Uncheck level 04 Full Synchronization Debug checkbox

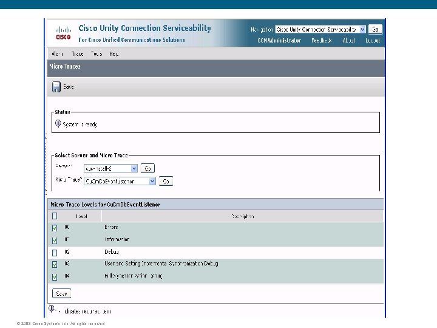click(x=55, y=277)
